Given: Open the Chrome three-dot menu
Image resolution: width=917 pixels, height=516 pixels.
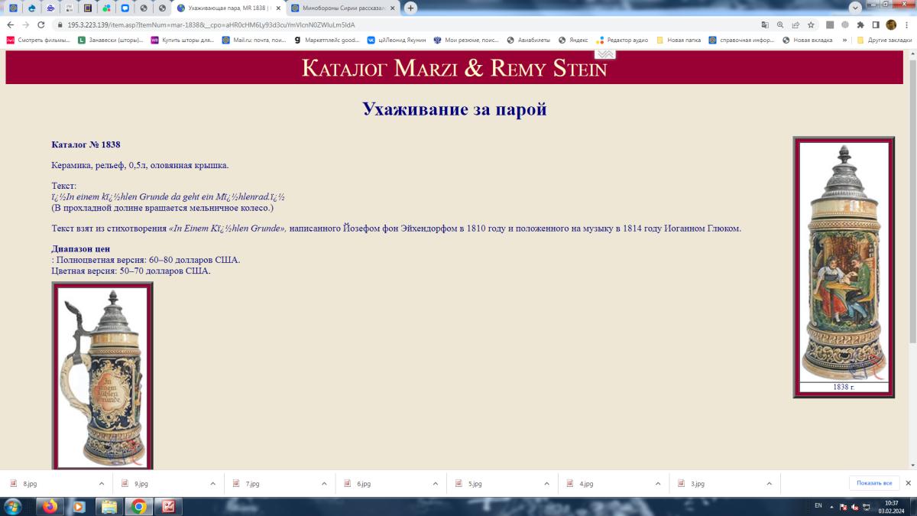Looking at the screenshot, I should click(906, 24).
